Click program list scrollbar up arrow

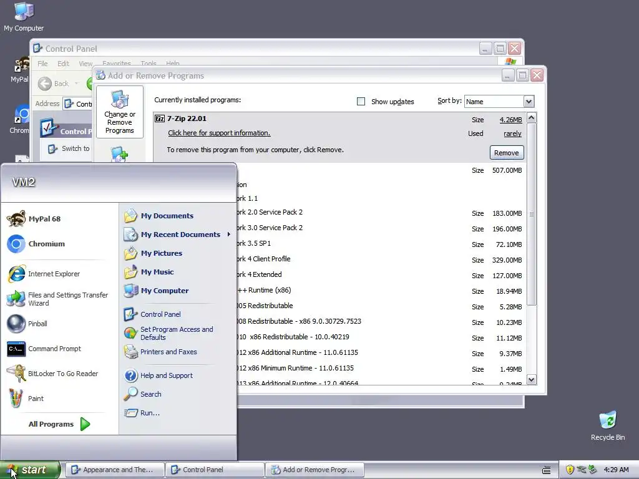coord(531,118)
